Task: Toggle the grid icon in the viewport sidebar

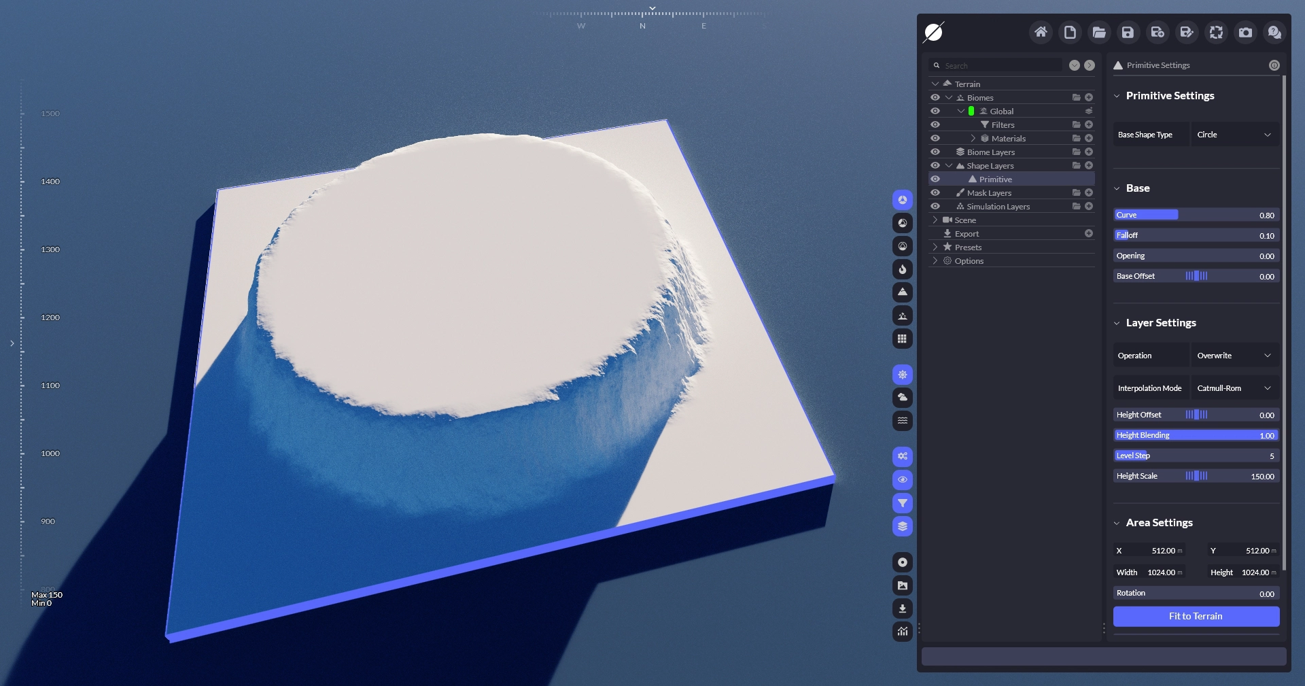Action: 902,339
